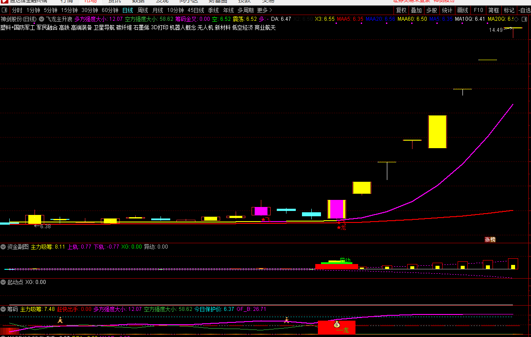531x337 pixels.
Task: Click the 低空经济 concept tag
Action: point(242,28)
